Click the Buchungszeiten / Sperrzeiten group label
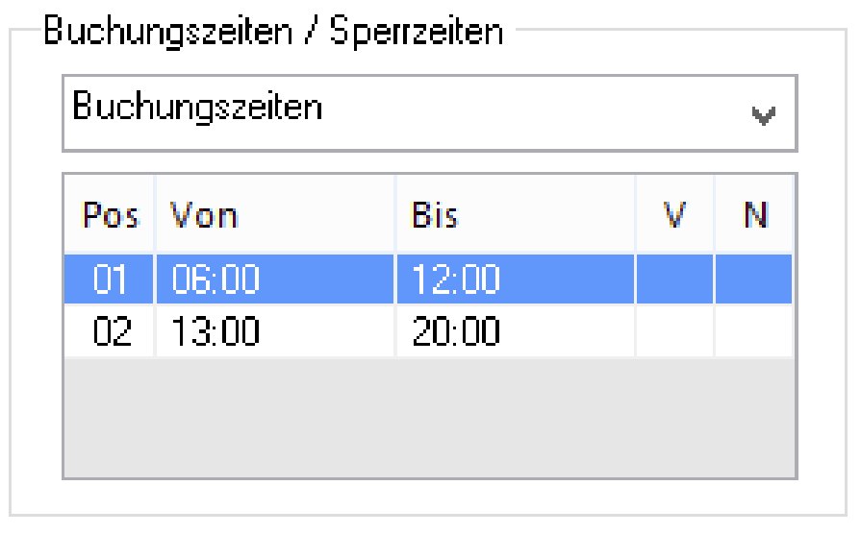 point(273,32)
